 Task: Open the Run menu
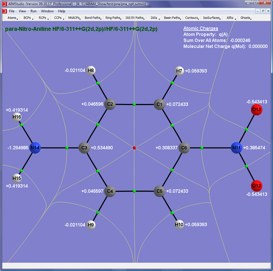tap(33, 11)
